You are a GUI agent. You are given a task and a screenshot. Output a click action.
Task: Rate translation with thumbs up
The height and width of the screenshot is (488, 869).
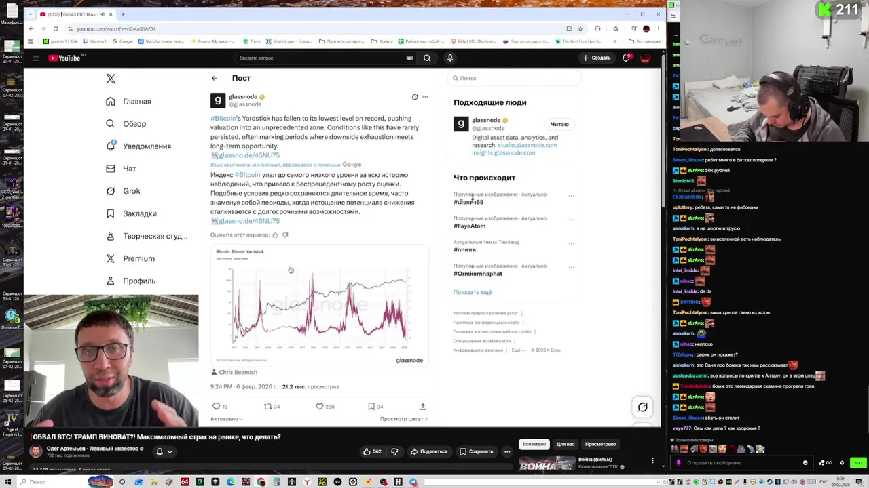click(275, 235)
